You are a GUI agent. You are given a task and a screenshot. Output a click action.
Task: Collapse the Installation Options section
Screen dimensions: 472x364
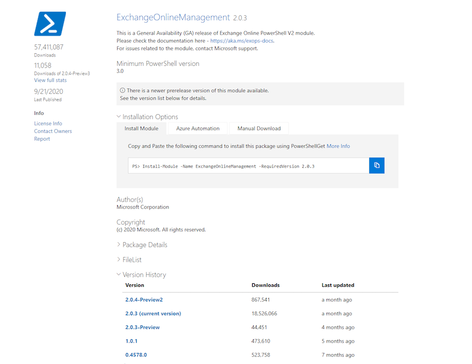(x=147, y=117)
